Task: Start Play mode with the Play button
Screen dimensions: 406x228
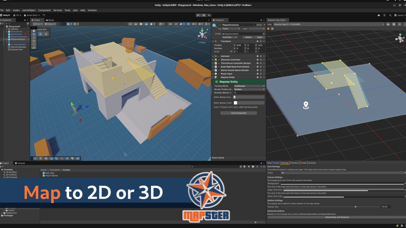Action: tap(198, 15)
